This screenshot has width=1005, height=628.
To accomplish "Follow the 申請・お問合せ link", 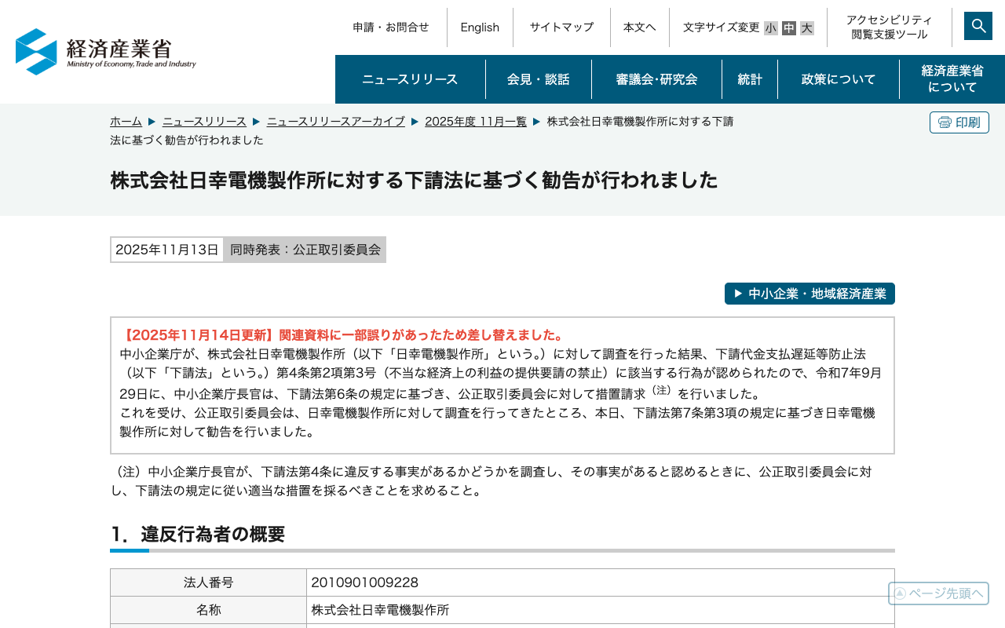I will click(x=391, y=27).
